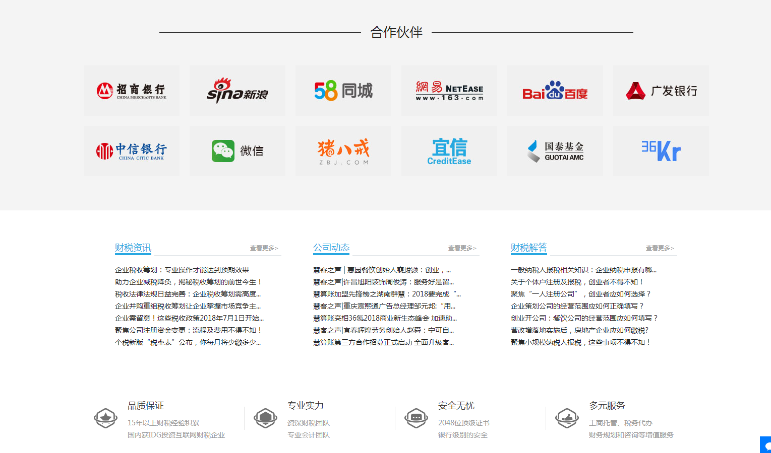771x453 pixels.
Task: Open the 猪八戒 ZBJ.COM logo
Action: [343, 151]
